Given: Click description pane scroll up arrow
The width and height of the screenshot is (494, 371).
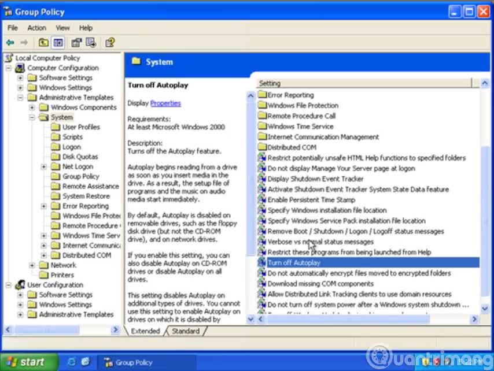Looking at the screenshot, I should [x=250, y=96].
